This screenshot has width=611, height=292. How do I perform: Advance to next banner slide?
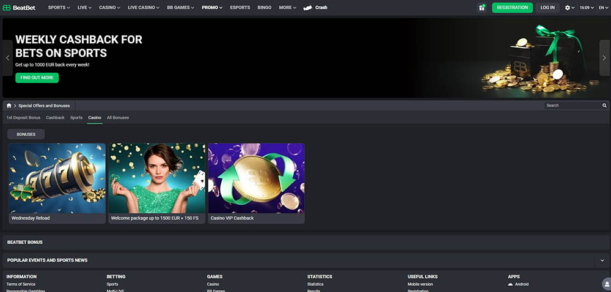point(604,58)
